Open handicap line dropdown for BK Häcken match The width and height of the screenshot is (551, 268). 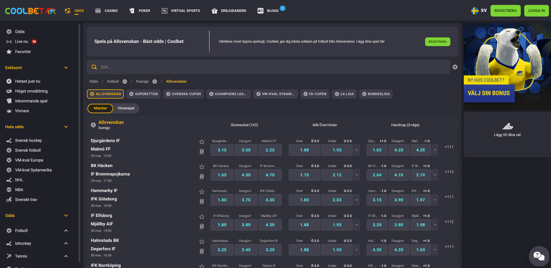tap(435, 175)
